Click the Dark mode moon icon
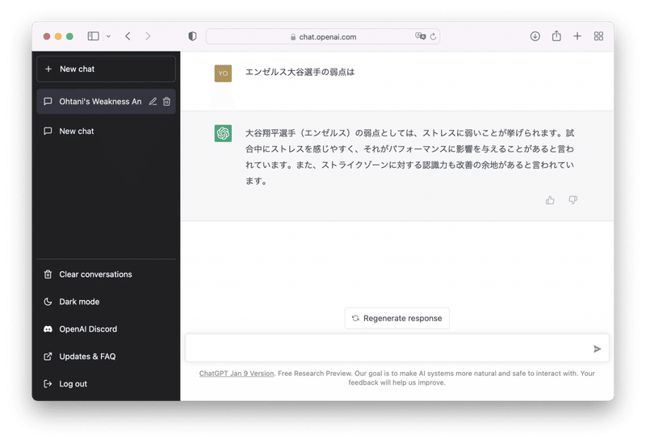Image resolution: width=646 pixels, height=443 pixels. coord(48,302)
